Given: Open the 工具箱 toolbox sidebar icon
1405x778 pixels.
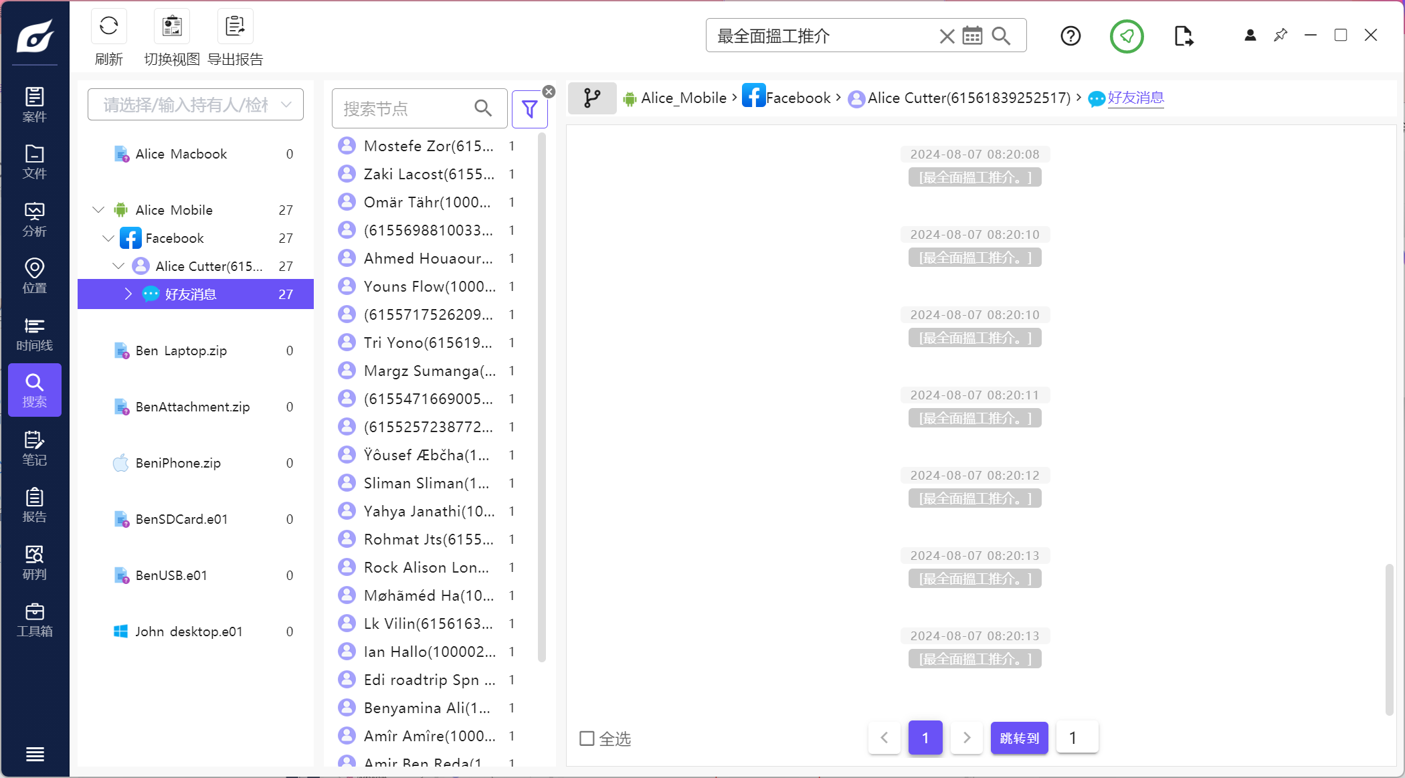Looking at the screenshot, I should 35,620.
